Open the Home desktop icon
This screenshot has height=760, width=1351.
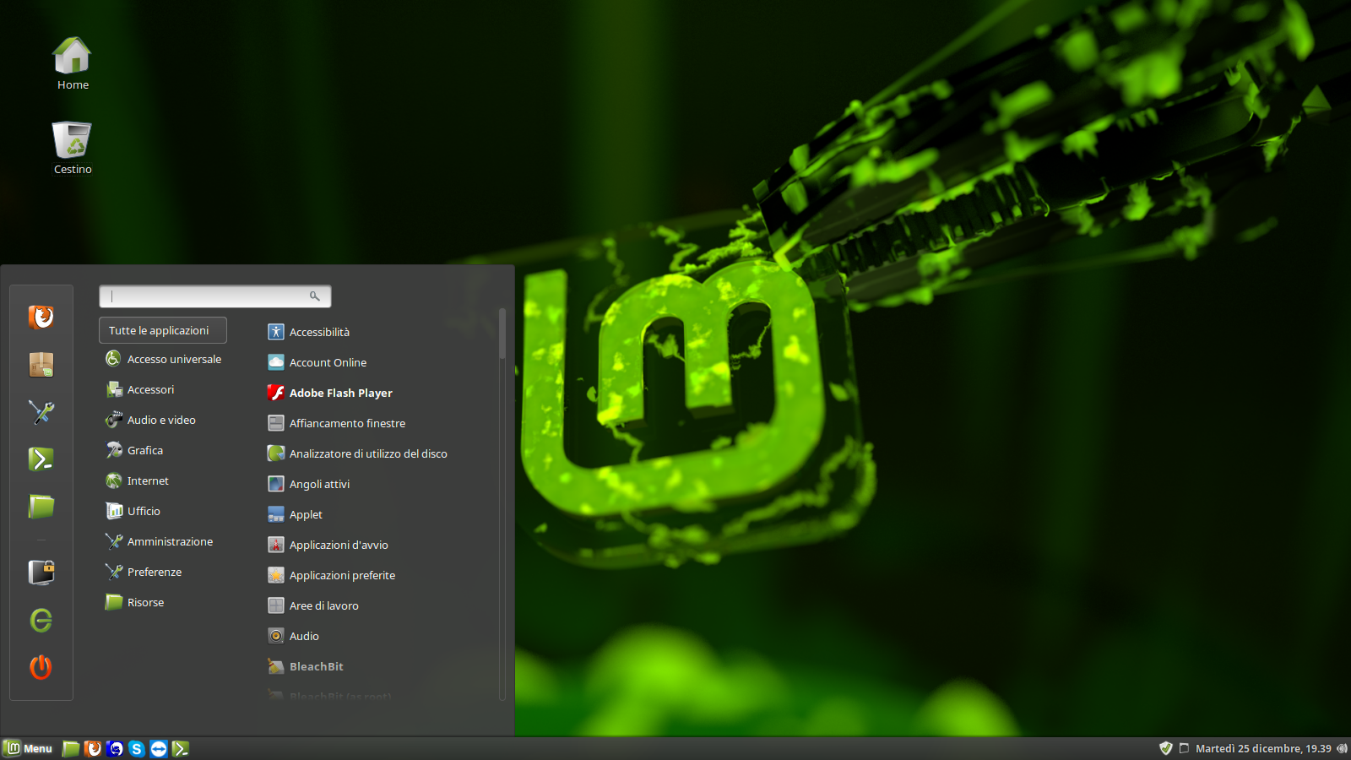73,63
